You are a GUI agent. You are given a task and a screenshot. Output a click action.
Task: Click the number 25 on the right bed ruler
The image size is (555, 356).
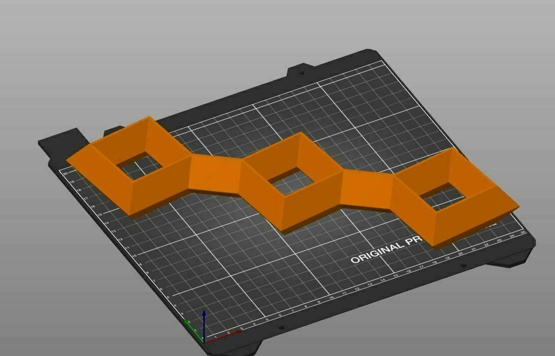tap(524, 232)
